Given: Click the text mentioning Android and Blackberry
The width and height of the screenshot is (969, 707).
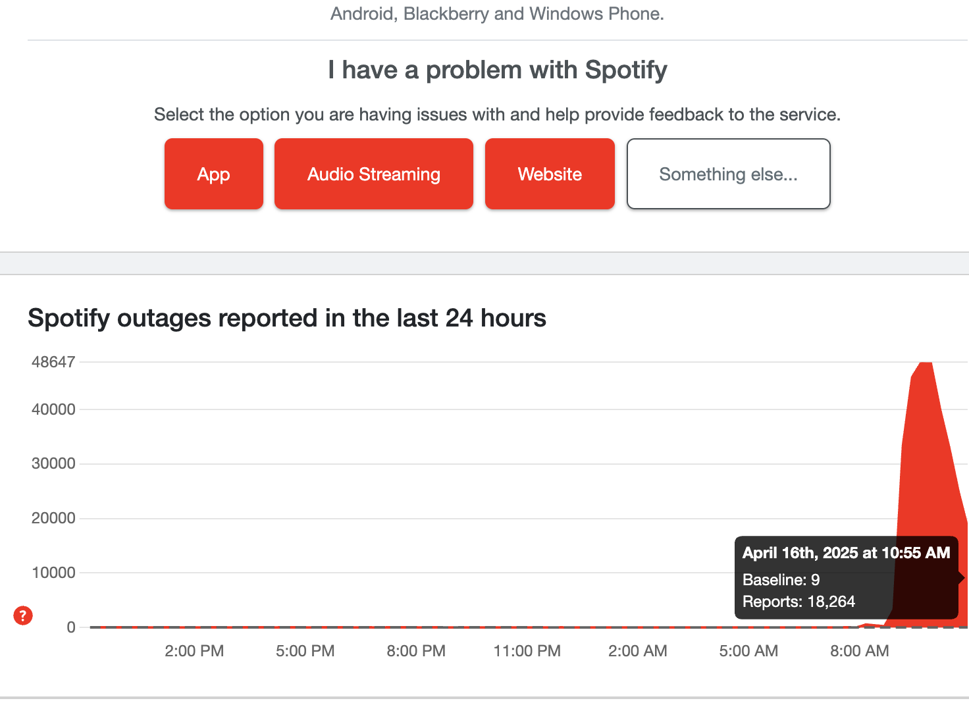Looking at the screenshot, I should pyautogui.click(x=497, y=13).
